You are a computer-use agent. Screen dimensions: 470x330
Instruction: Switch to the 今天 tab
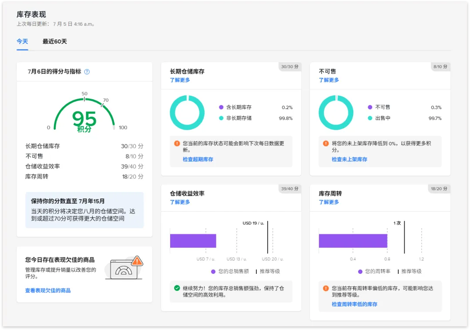tap(22, 41)
